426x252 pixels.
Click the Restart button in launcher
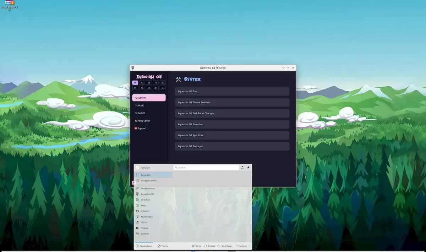pyautogui.click(x=209, y=246)
